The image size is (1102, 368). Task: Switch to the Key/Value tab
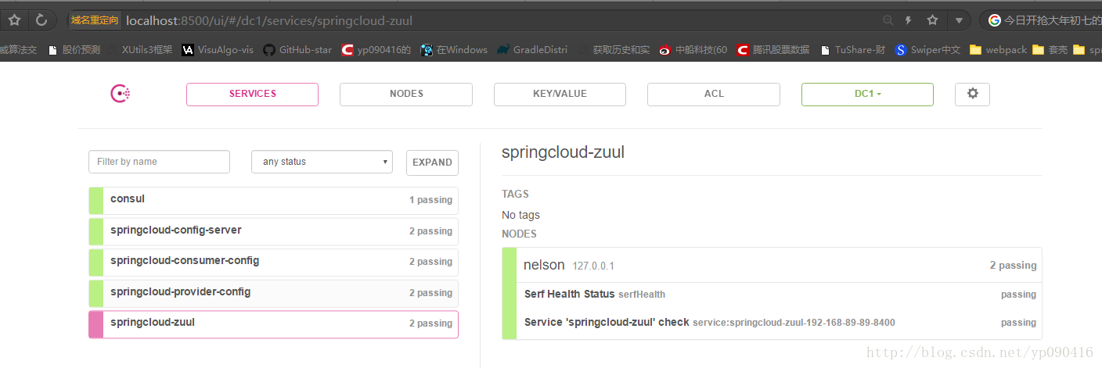point(560,94)
